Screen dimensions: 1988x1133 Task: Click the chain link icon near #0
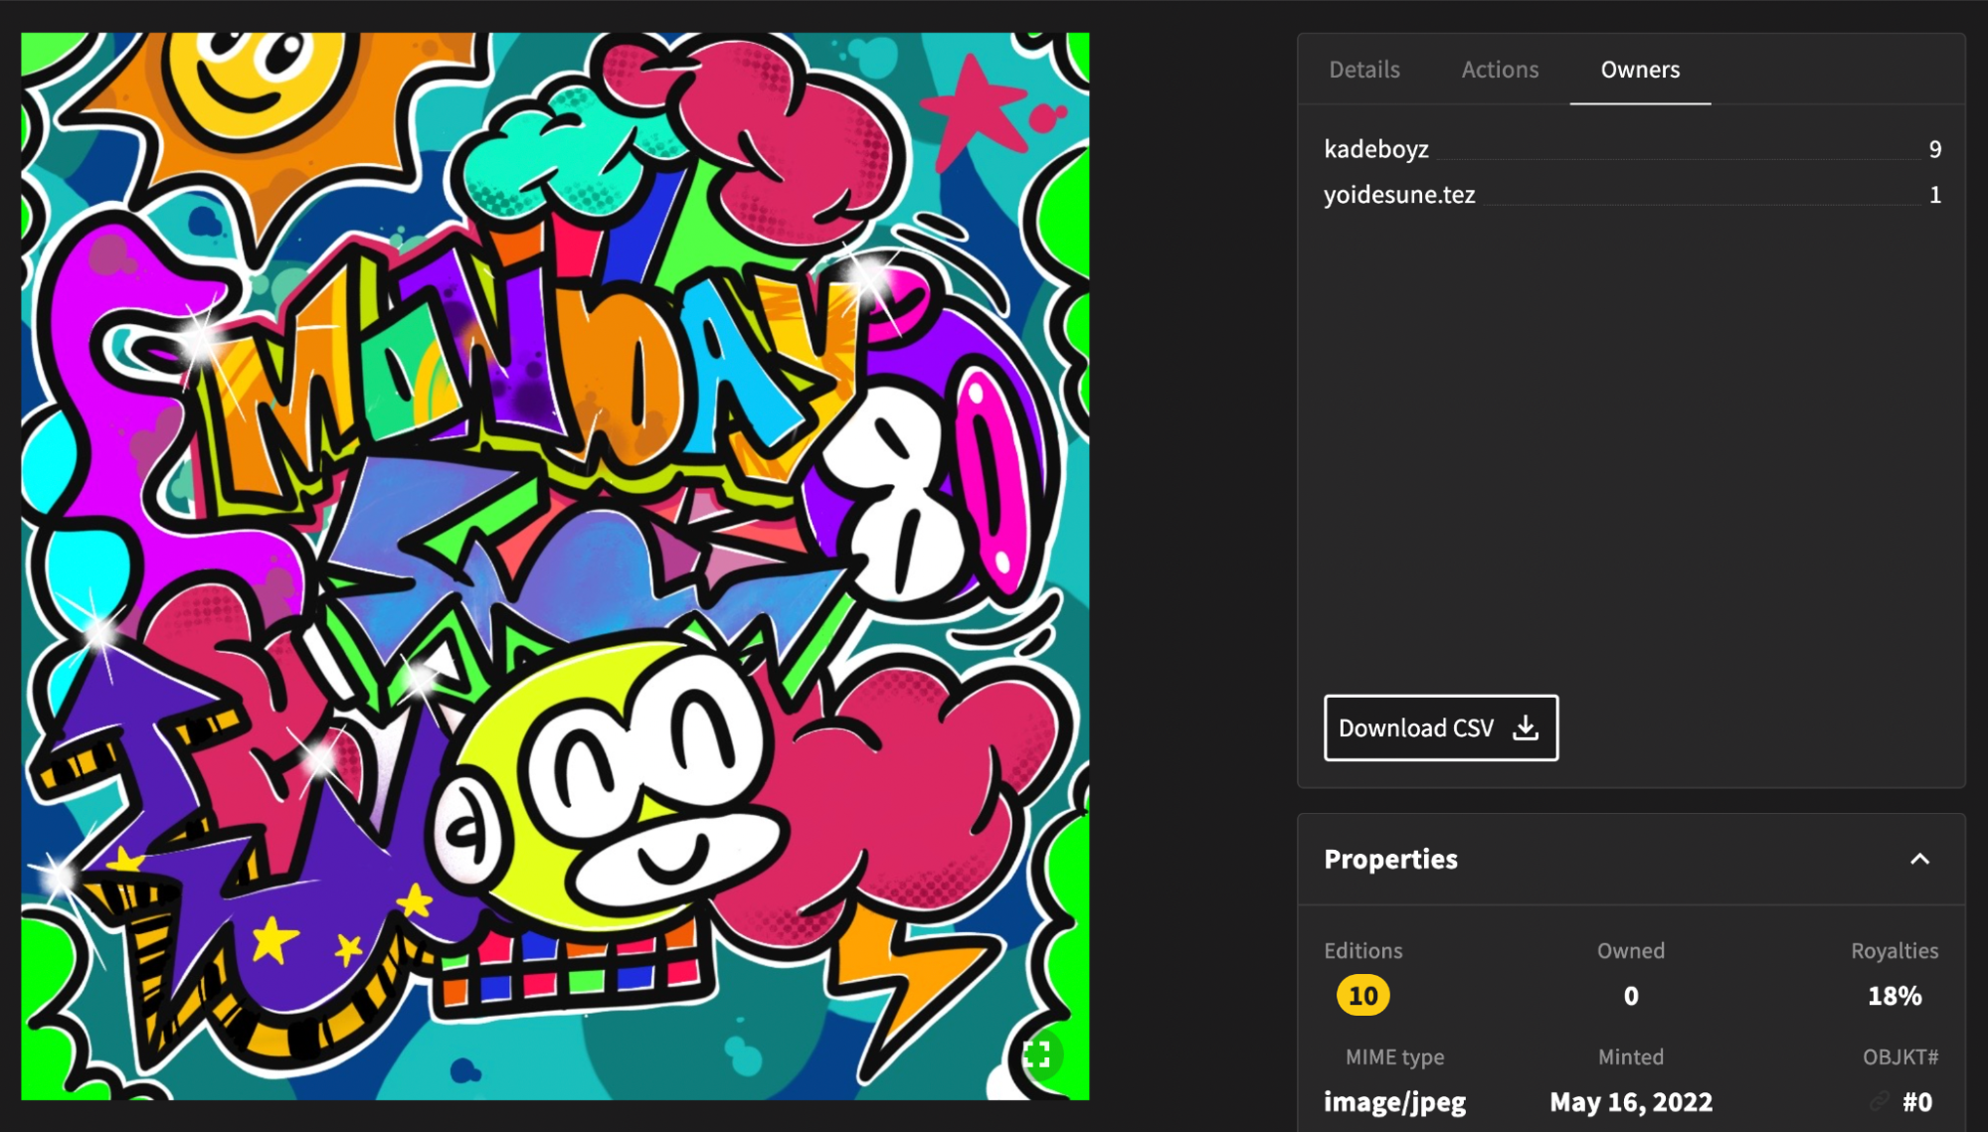coord(1879,1101)
